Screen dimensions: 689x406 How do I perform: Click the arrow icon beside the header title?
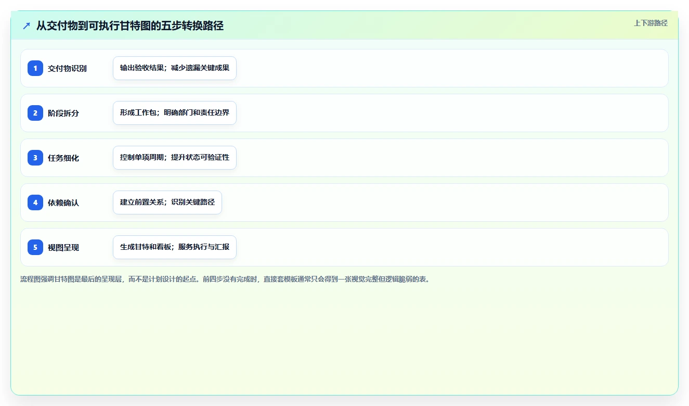tap(27, 26)
